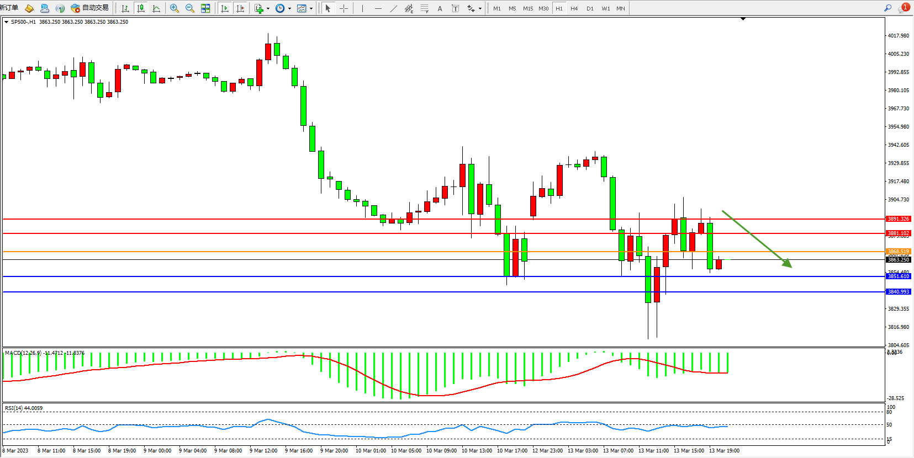
Task: Click the red 3891.326 price level label
Action: coord(898,219)
